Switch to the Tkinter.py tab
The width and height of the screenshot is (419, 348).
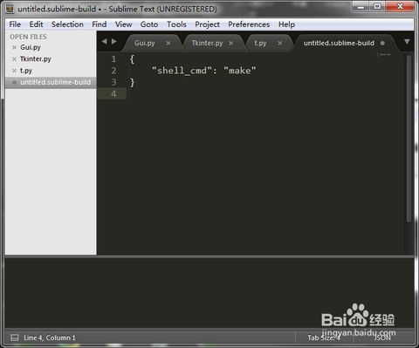pos(207,43)
